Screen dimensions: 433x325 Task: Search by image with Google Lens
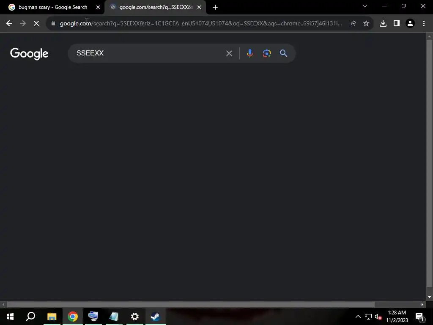point(267,53)
